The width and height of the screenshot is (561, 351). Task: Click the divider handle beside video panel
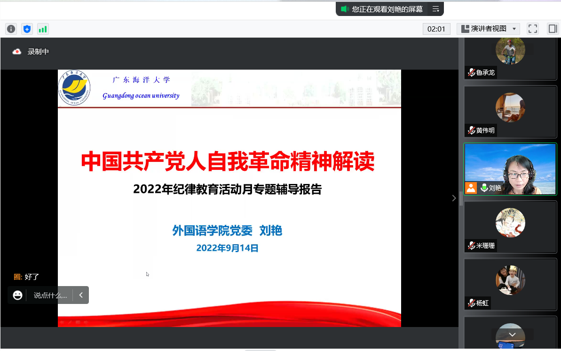461,198
